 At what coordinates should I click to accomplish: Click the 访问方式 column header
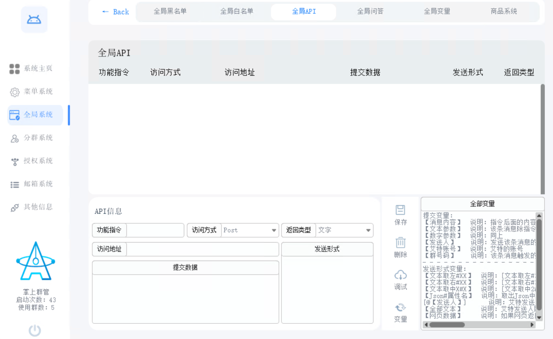(165, 73)
